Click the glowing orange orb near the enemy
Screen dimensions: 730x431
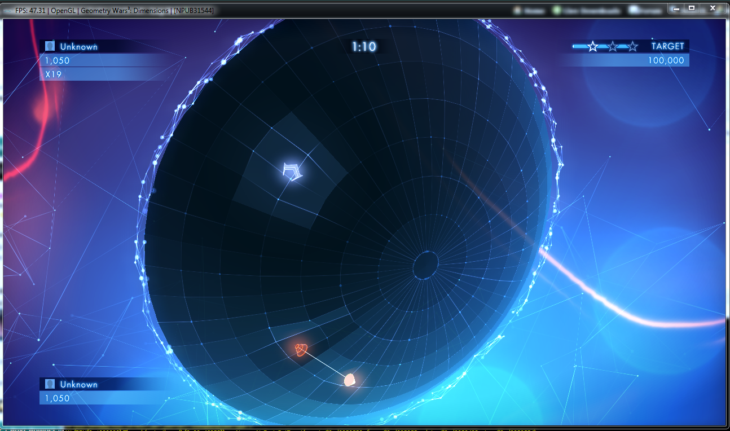click(350, 380)
